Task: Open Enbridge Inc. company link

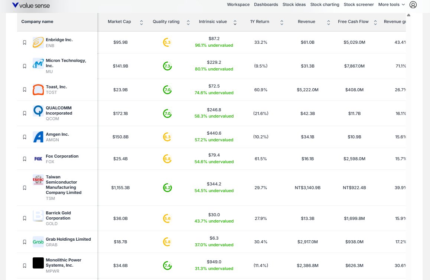Action: point(59,40)
